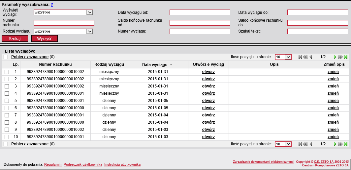351x170 pixels.
Task: Click 'dzienny' in row 8
Action: click(109, 122)
